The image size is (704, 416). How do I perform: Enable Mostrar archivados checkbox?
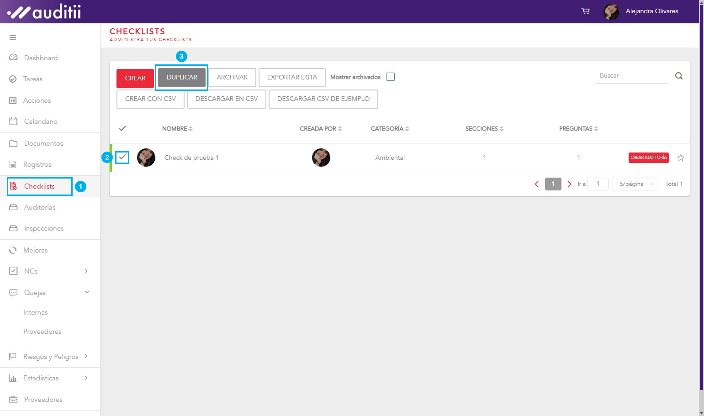tap(391, 77)
